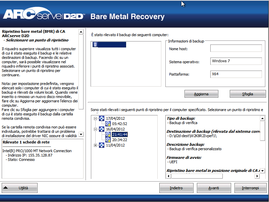Click Interrompi to abort recovery
This screenshot has width=269, height=202.
point(250,188)
